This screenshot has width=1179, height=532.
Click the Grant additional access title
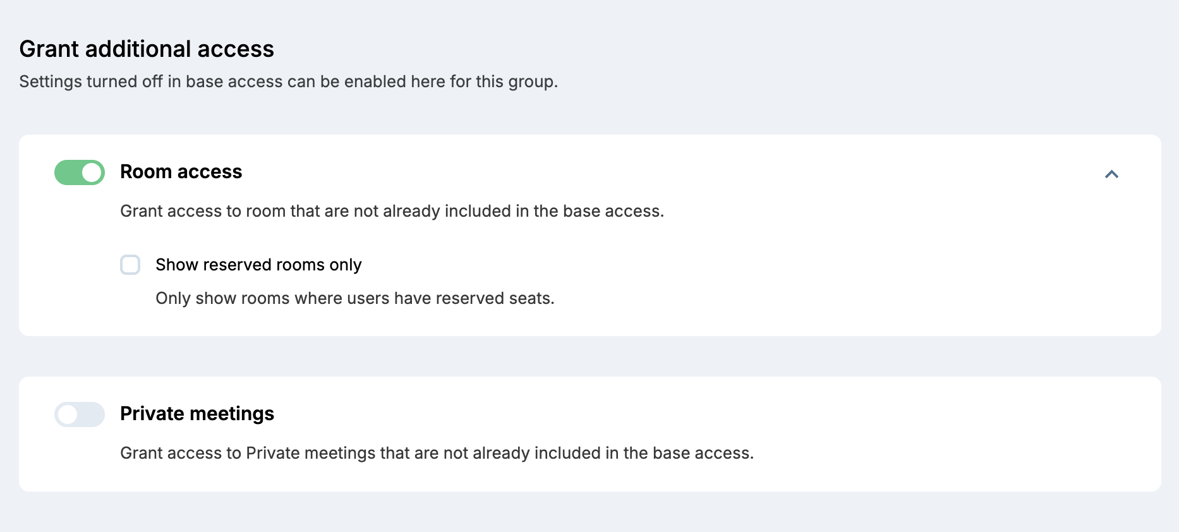147,49
